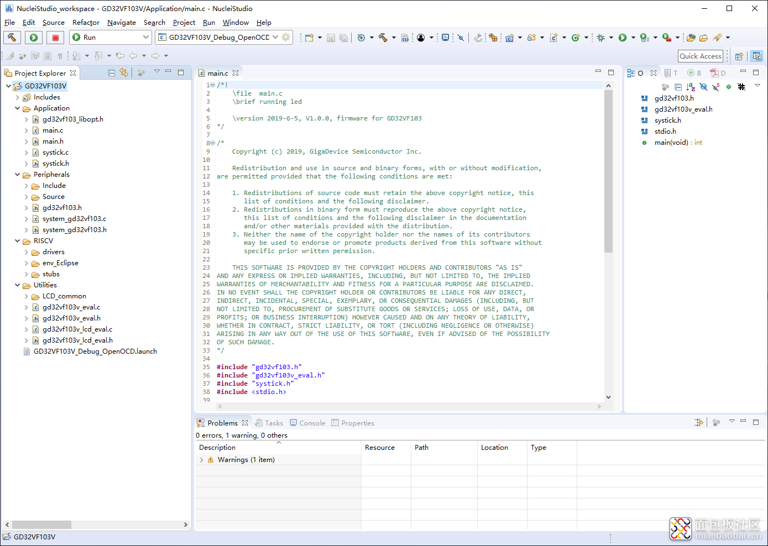Expand the Includes node
The image size is (768, 546).
coord(17,97)
